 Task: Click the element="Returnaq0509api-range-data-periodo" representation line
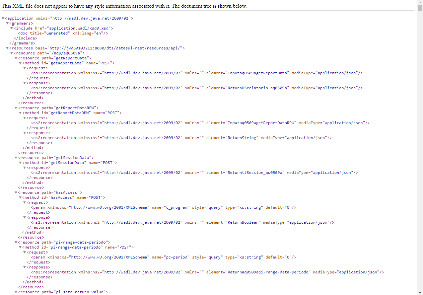point(208,272)
